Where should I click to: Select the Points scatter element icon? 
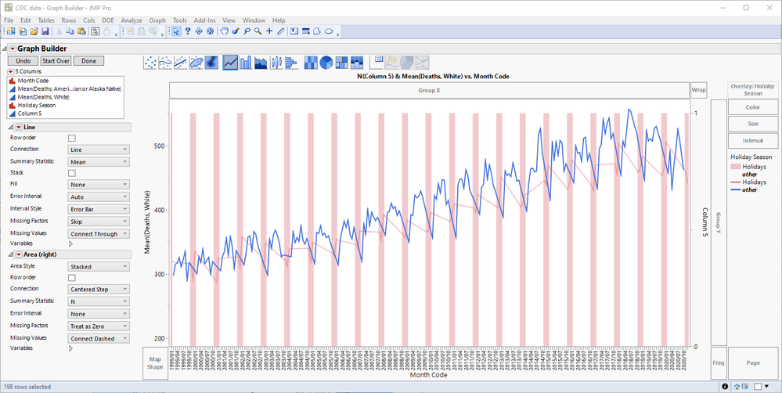151,63
